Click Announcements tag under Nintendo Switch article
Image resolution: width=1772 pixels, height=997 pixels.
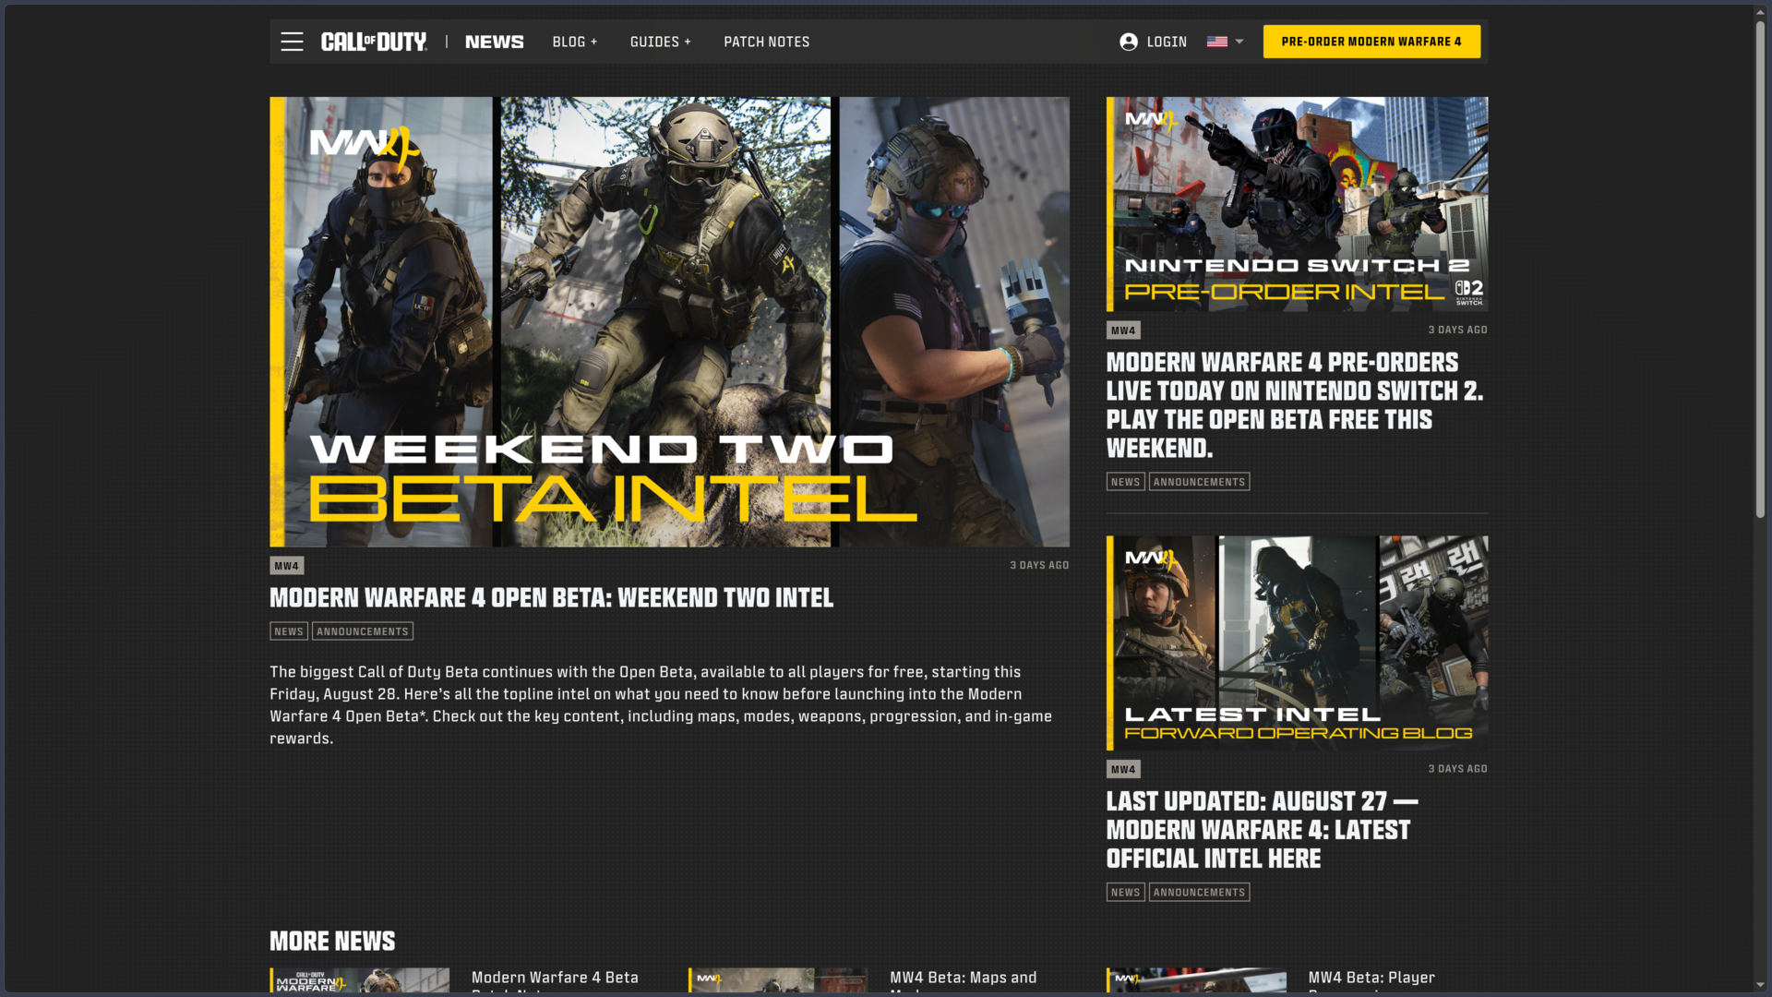[x=1199, y=482]
